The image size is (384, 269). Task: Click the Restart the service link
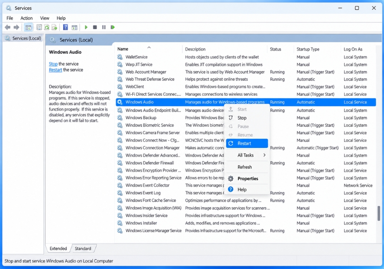point(55,70)
